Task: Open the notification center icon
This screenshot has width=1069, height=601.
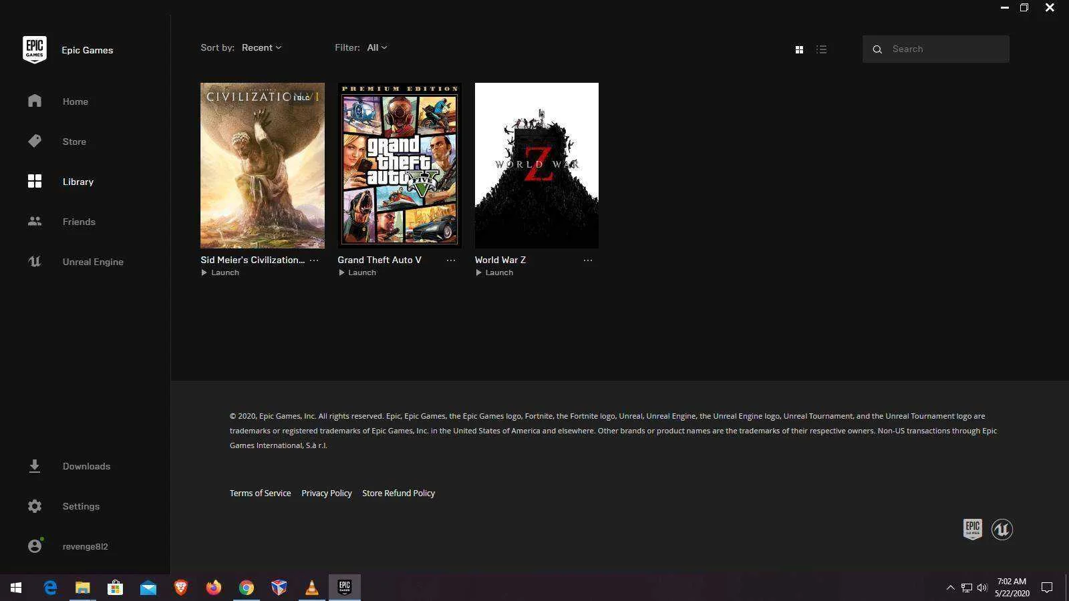Action: (x=1047, y=588)
